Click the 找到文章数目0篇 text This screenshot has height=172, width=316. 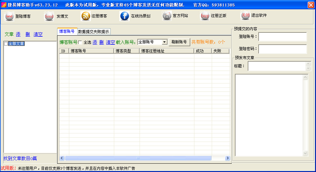[20, 159]
